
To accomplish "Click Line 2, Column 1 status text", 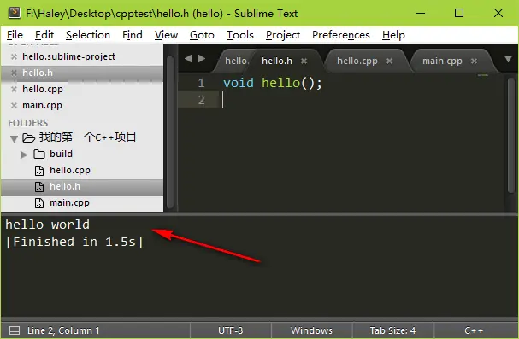I will tap(63, 330).
